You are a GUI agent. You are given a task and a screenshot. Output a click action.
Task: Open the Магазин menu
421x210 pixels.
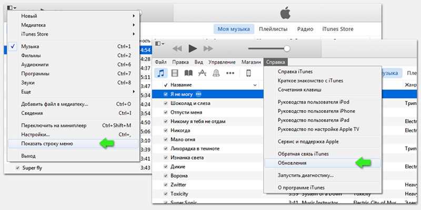pos(251,62)
